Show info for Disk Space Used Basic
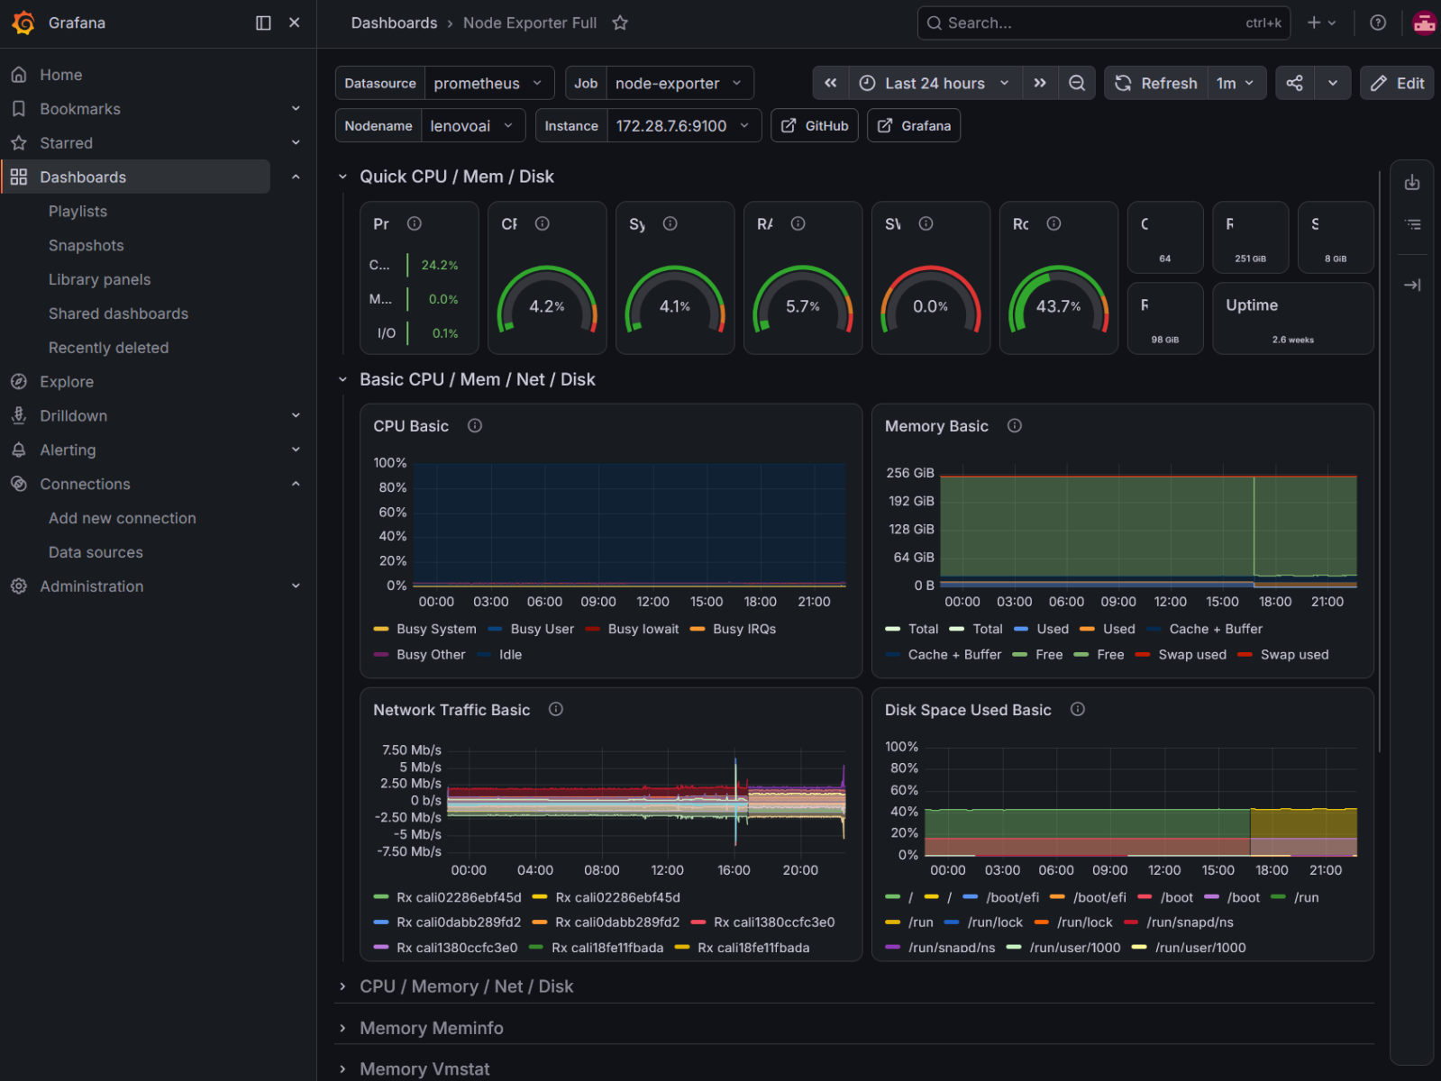The image size is (1441, 1081). coord(1078,709)
